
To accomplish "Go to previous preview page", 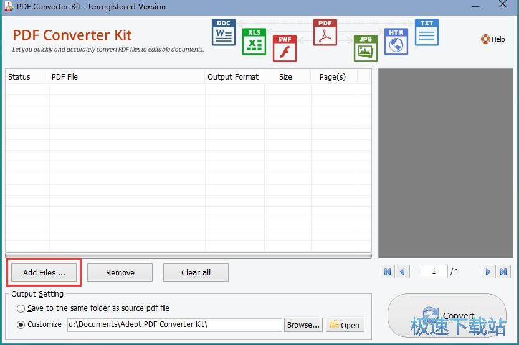I will (x=403, y=272).
